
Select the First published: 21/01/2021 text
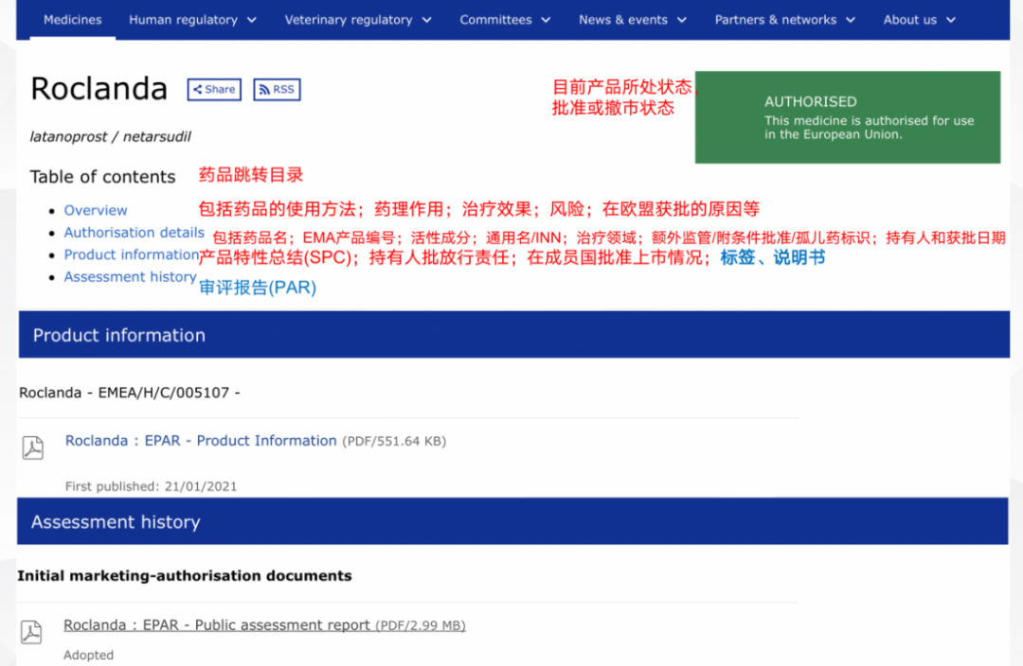151,486
